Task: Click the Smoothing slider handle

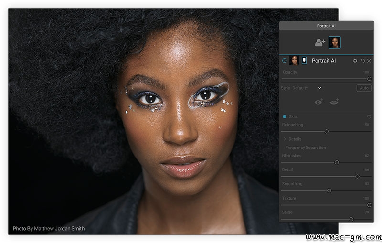Action: (329, 190)
